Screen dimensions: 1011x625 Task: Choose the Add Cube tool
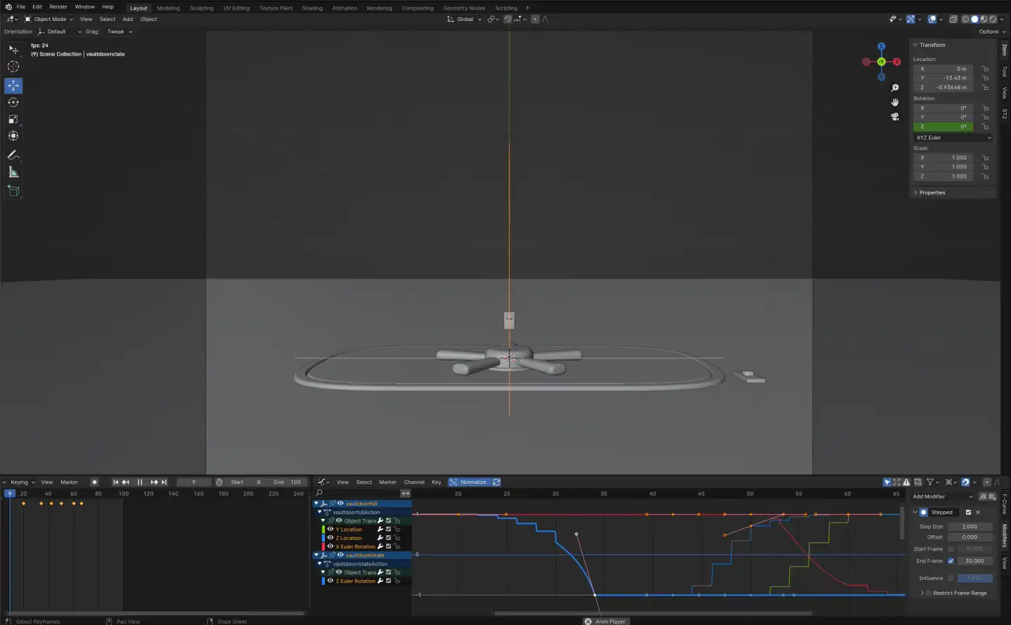click(x=13, y=191)
